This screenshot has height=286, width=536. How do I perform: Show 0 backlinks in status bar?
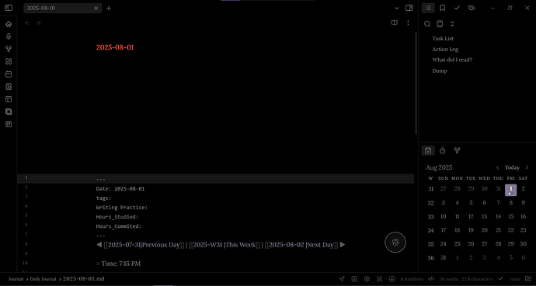pos(412,279)
